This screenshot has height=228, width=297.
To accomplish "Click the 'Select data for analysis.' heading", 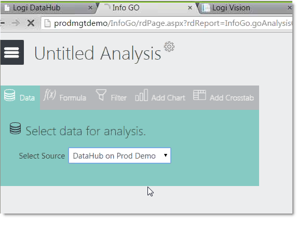I will [x=86, y=131].
